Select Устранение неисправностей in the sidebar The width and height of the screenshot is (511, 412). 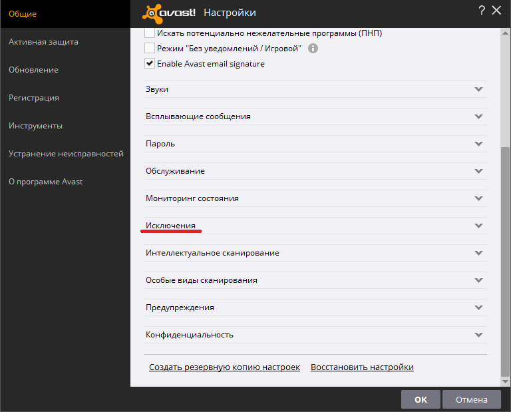pyautogui.click(x=66, y=154)
